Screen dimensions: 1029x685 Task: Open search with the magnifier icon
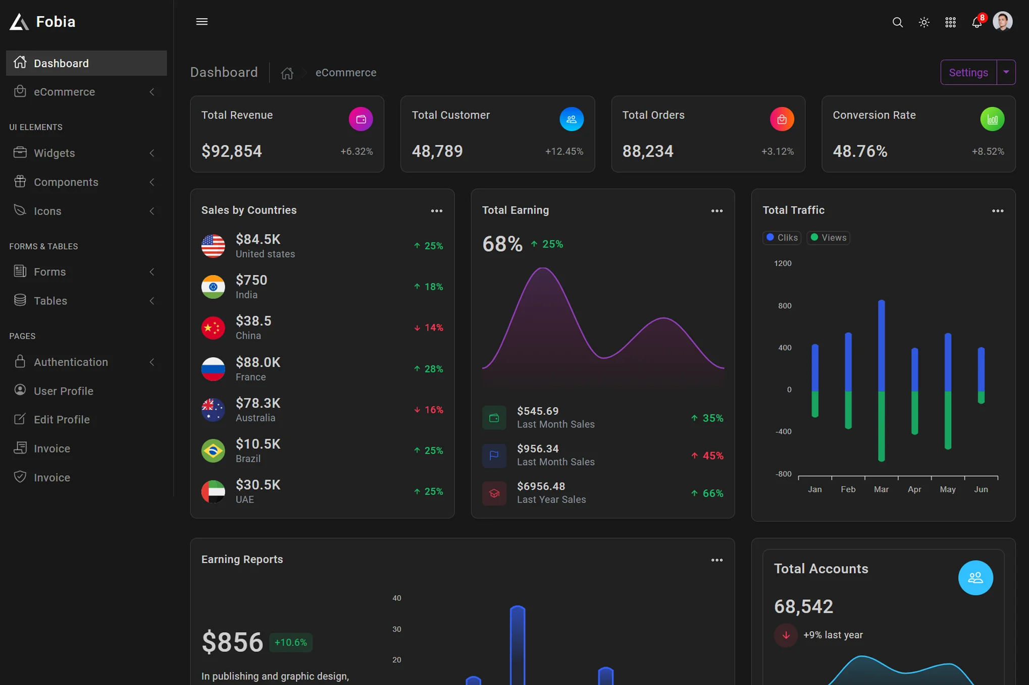(x=897, y=22)
